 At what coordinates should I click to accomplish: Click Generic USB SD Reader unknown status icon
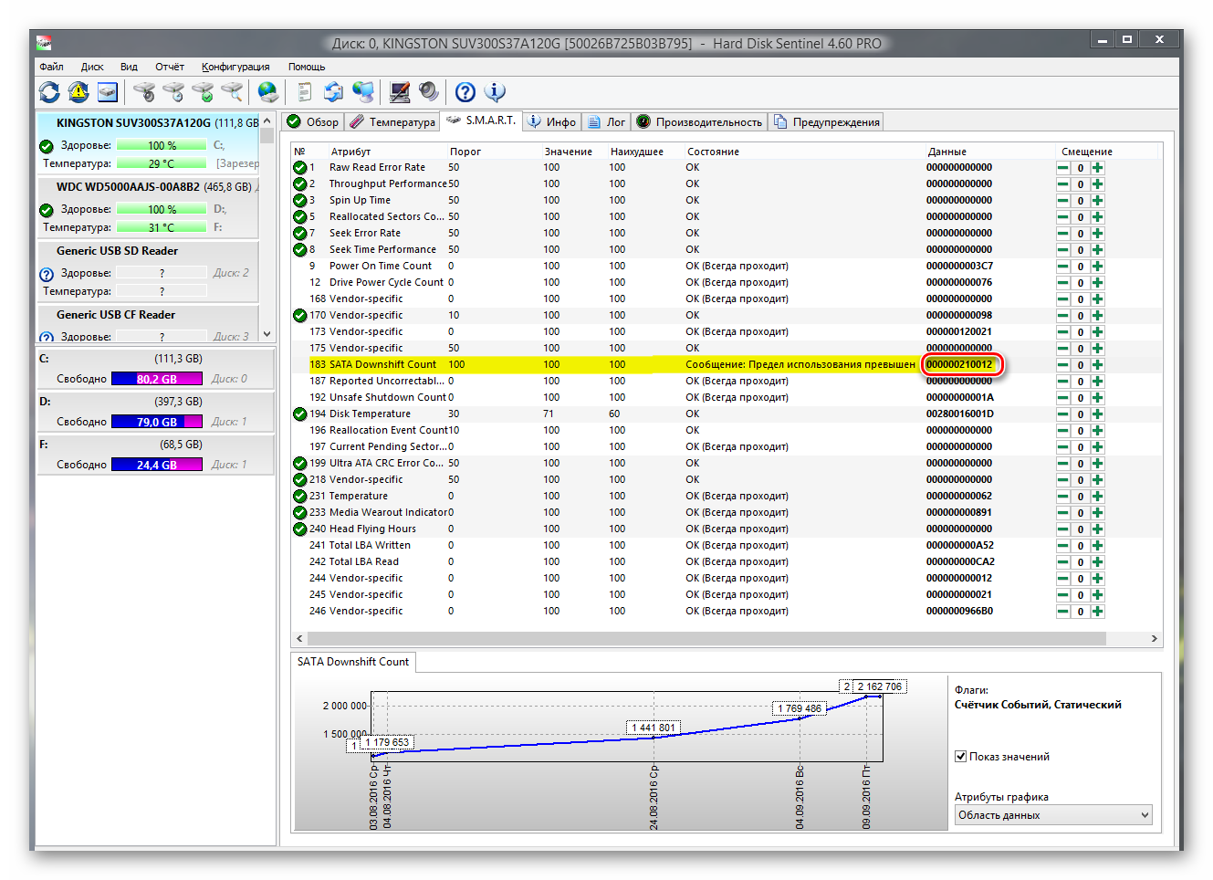point(47,274)
